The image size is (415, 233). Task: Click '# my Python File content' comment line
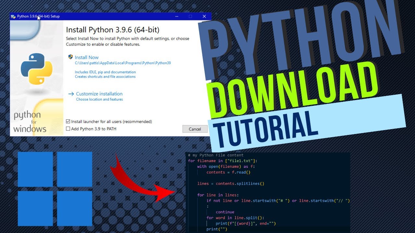tap(216, 155)
